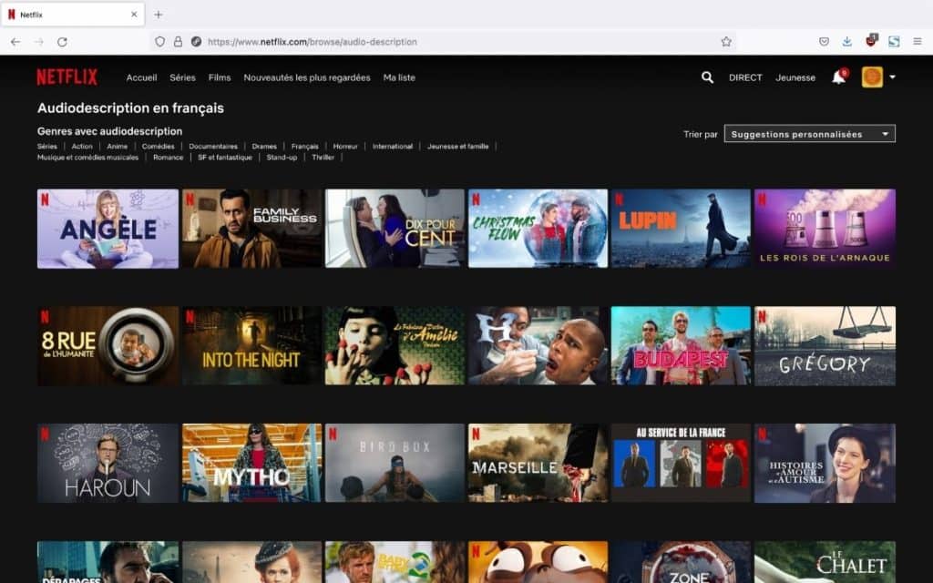Image resolution: width=933 pixels, height=583 pixels.
Task: Open the notifications bell
Action: 838,77
